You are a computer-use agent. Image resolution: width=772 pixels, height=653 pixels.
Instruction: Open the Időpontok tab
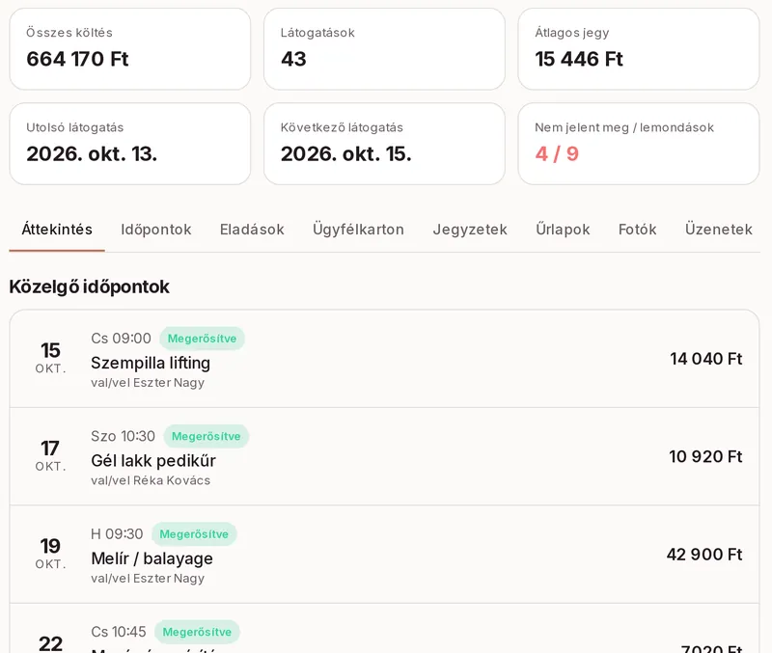[156, 230]
